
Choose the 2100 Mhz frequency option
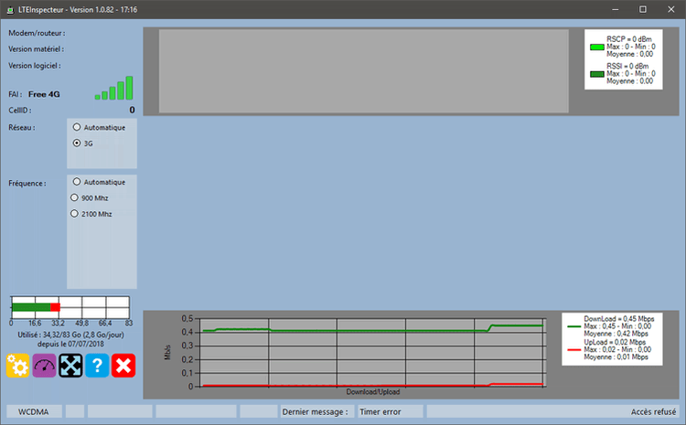75,214
